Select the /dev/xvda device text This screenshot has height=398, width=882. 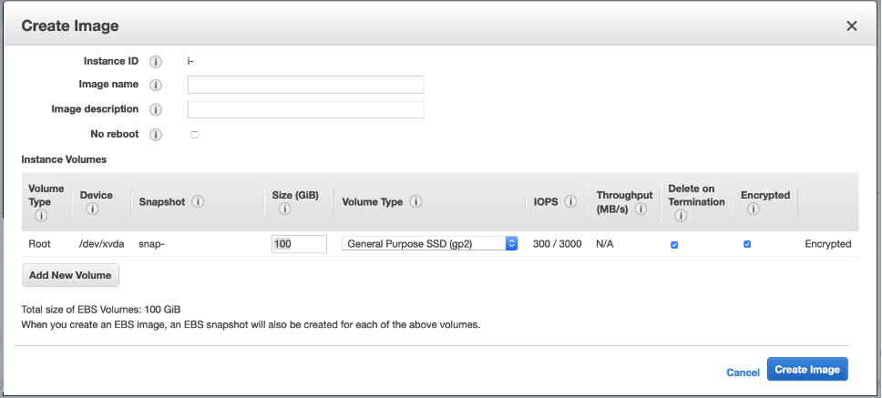102,244
